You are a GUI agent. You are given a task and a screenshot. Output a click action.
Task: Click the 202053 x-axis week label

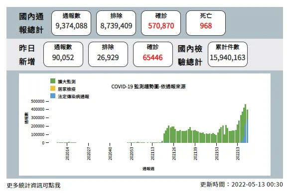point(132,154)
